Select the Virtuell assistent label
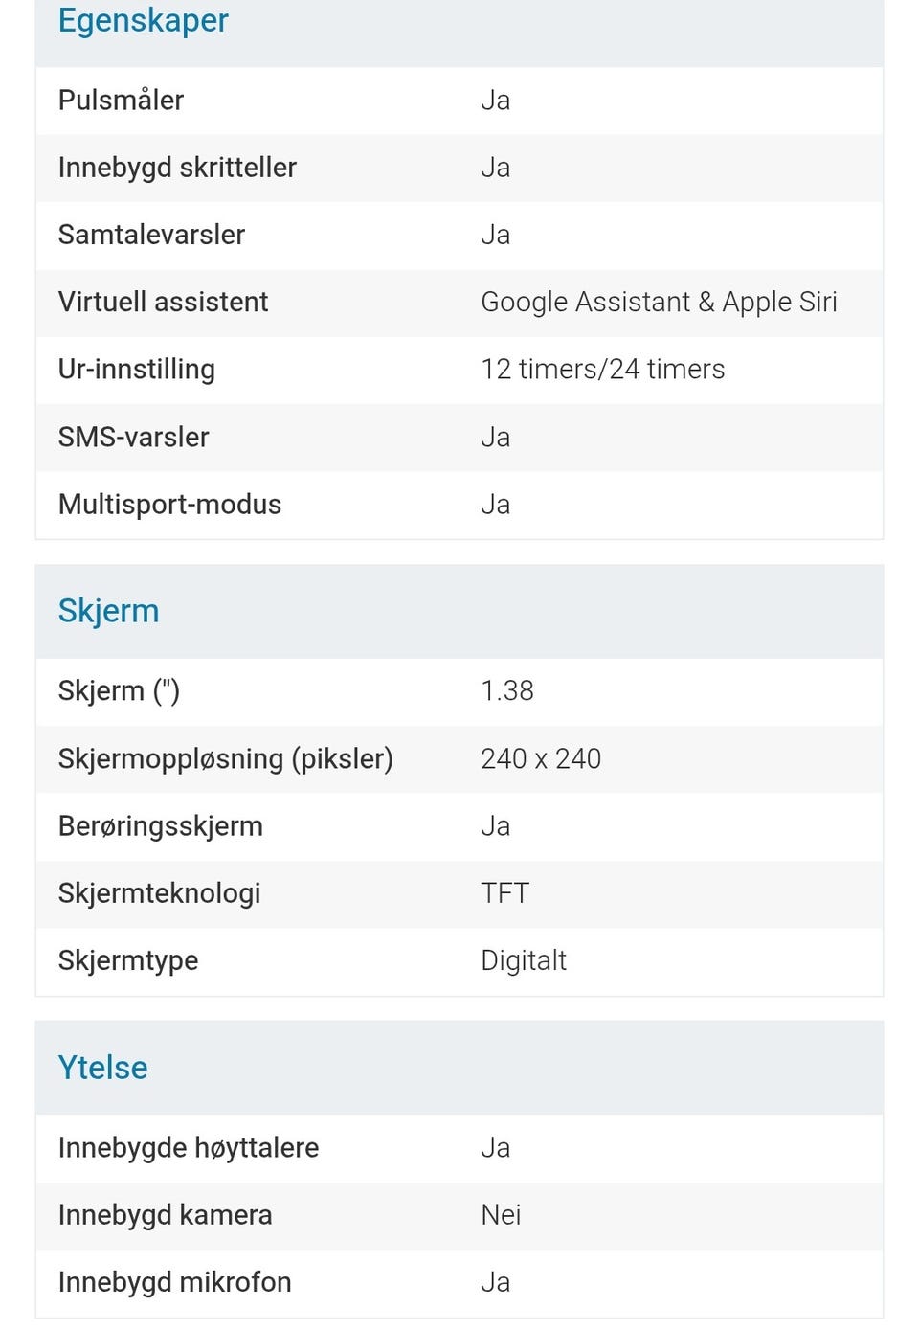Viewport: 919px width, 1330px height. coord(163,303)
